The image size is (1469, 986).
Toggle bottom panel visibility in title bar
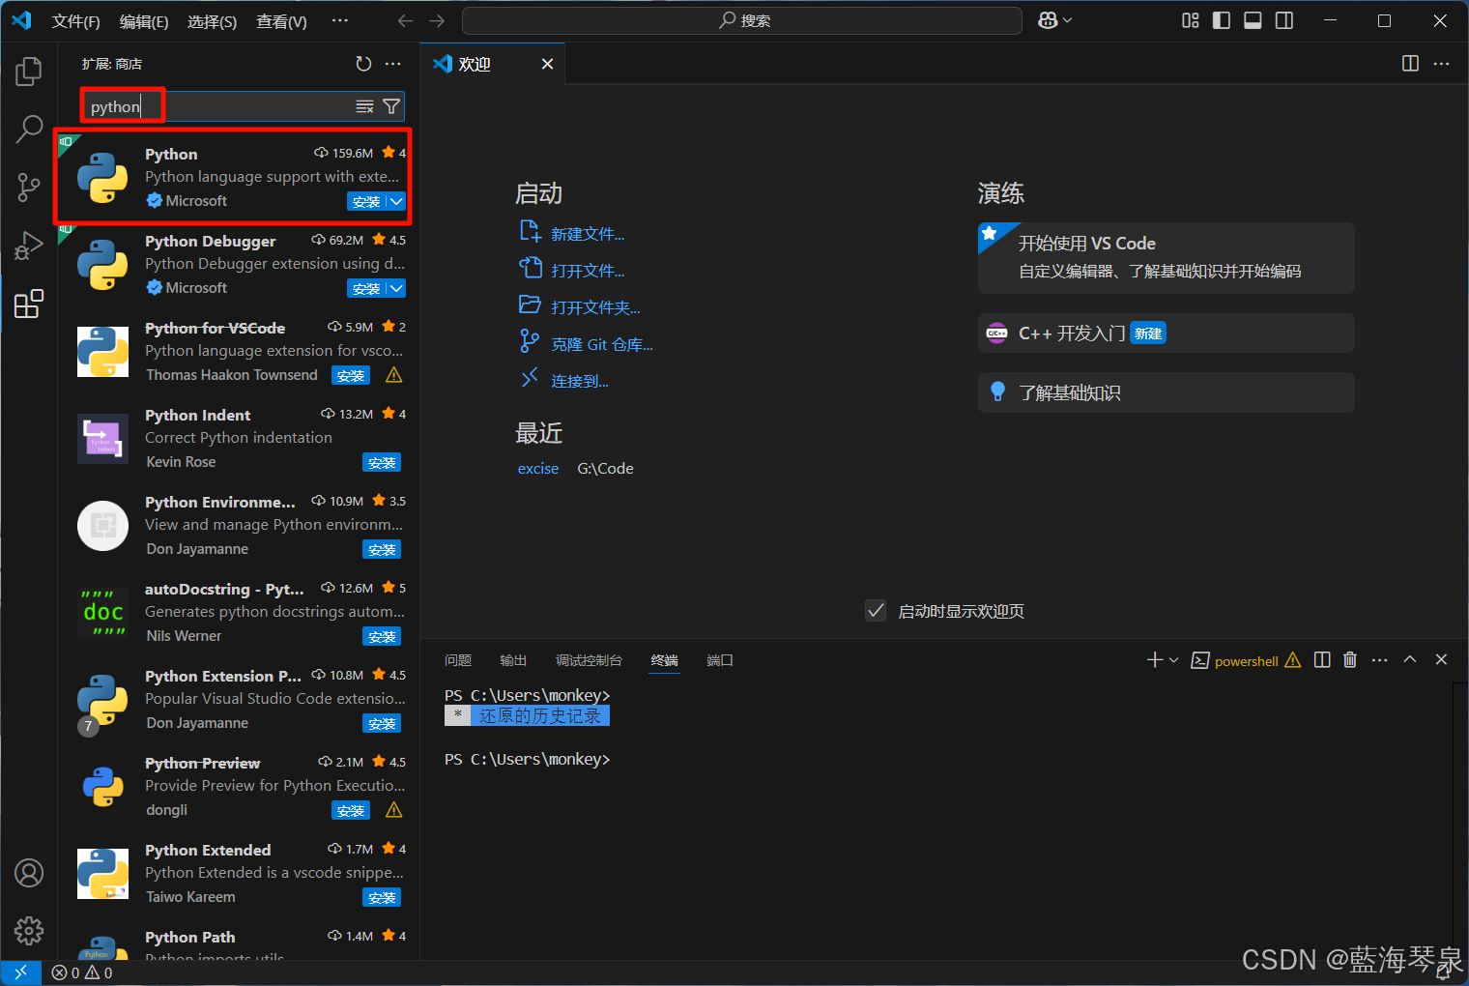click(x=1253, y=20)
